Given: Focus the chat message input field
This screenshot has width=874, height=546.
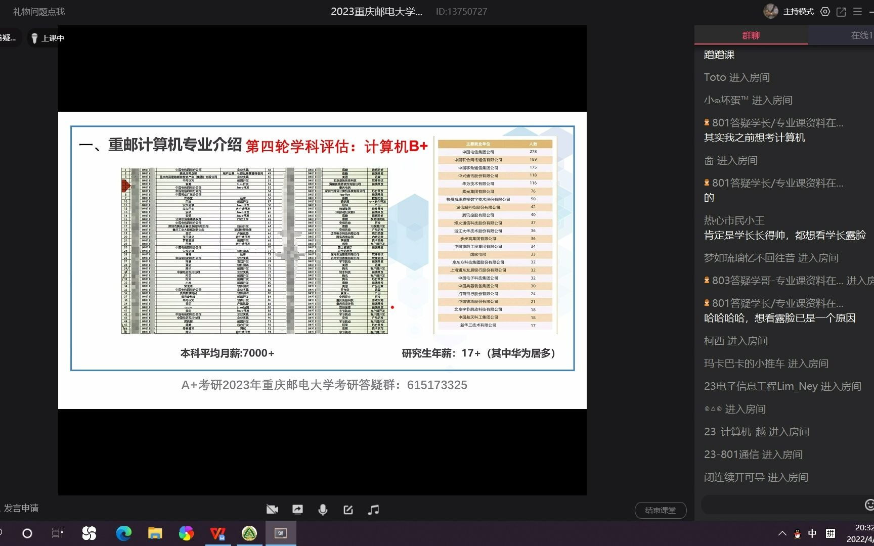Looking at the screenshot, I should point(784,505).
